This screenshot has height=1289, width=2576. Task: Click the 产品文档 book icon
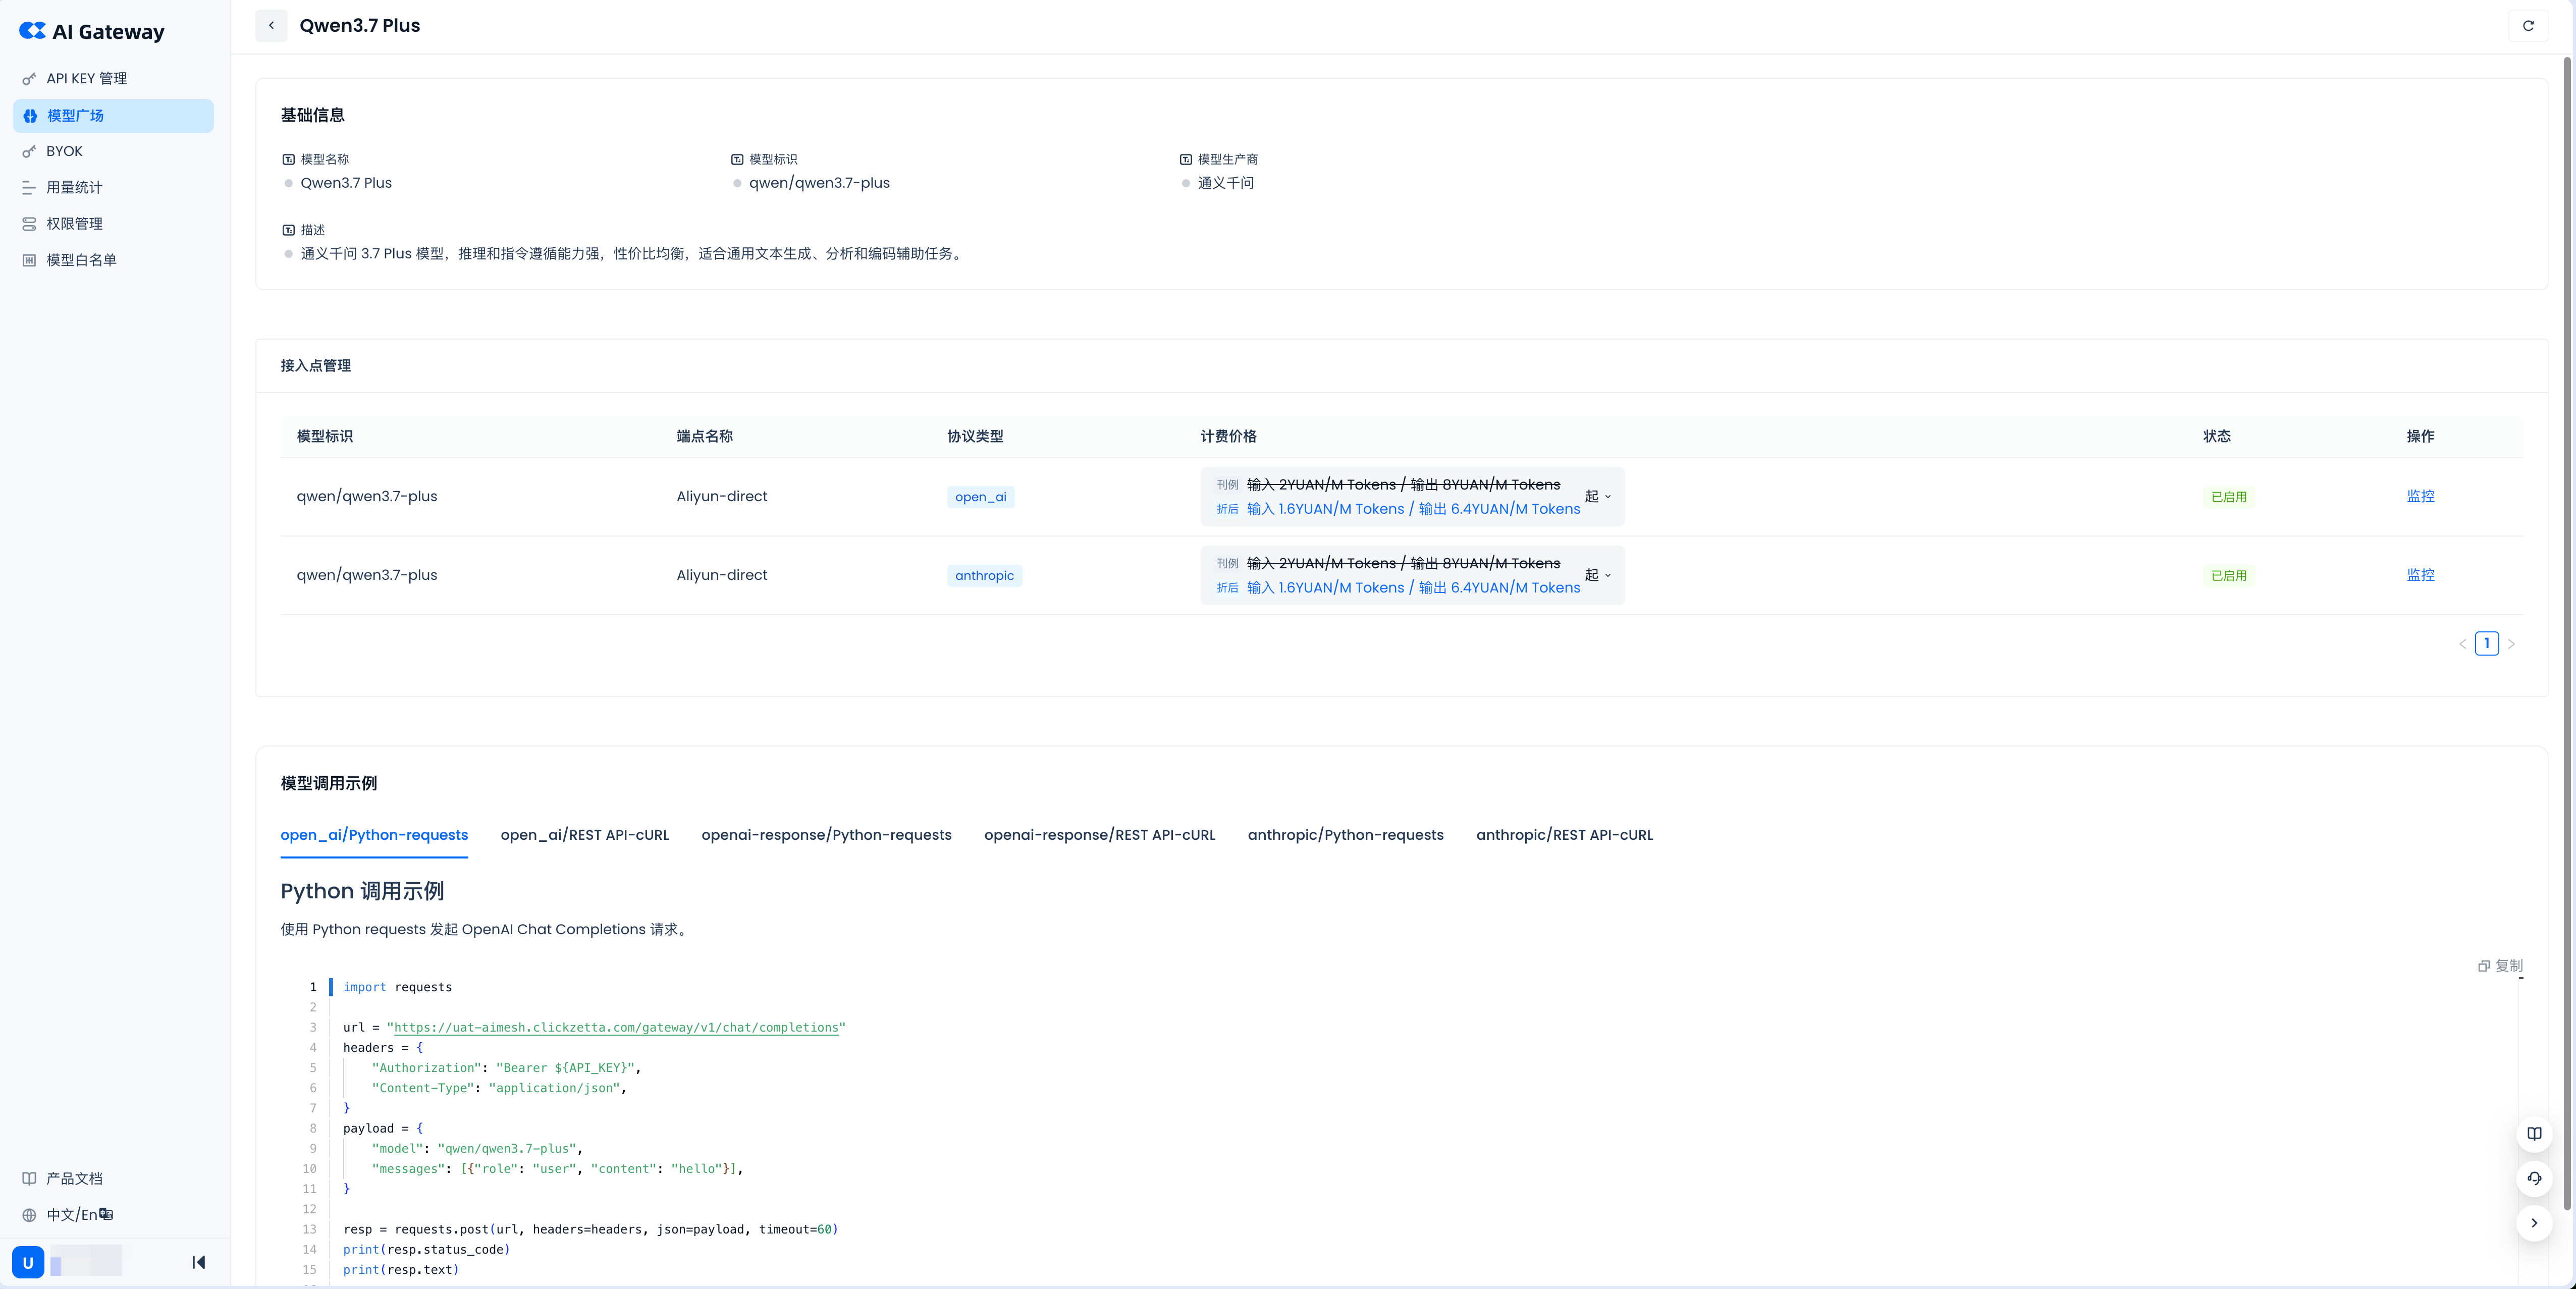[x=29, y=1178]
